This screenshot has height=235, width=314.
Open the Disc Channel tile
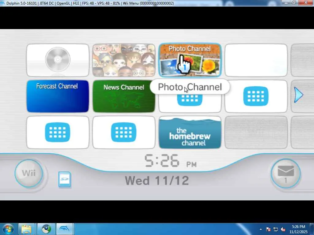[58, 60]
